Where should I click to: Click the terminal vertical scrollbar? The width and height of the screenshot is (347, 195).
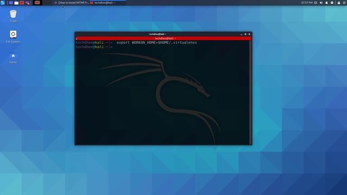250,93
